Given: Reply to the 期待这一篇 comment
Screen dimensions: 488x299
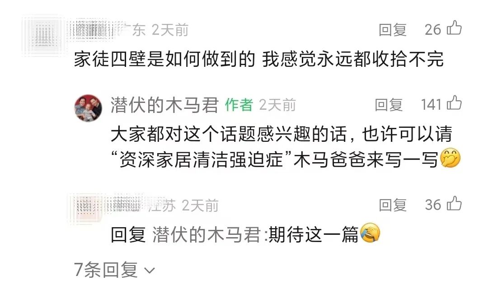Looking at the screenshot, I should [393, 206].
